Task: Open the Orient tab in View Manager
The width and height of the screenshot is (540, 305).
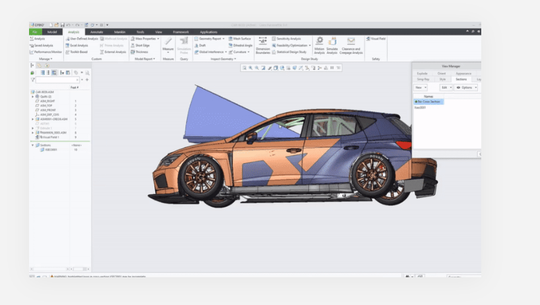Action: pos(442,73)
